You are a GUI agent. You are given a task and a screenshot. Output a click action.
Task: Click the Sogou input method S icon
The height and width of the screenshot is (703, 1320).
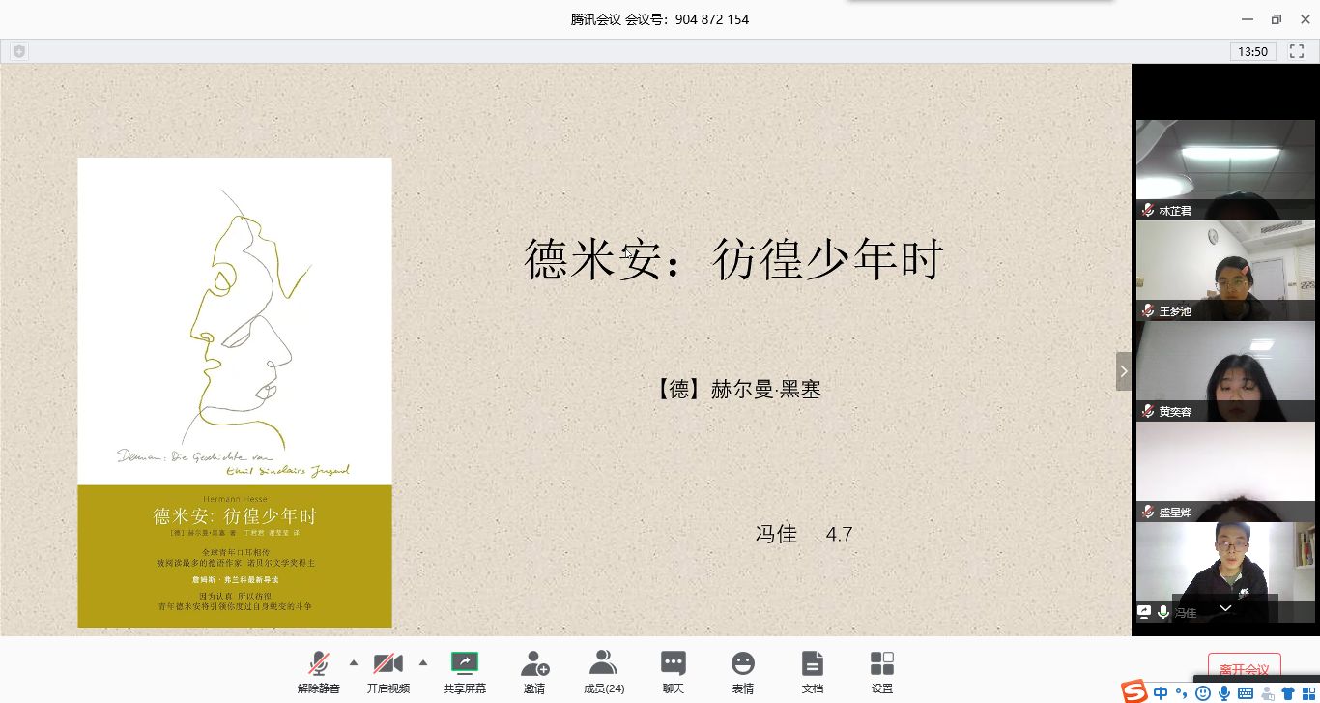point(1134,691)
